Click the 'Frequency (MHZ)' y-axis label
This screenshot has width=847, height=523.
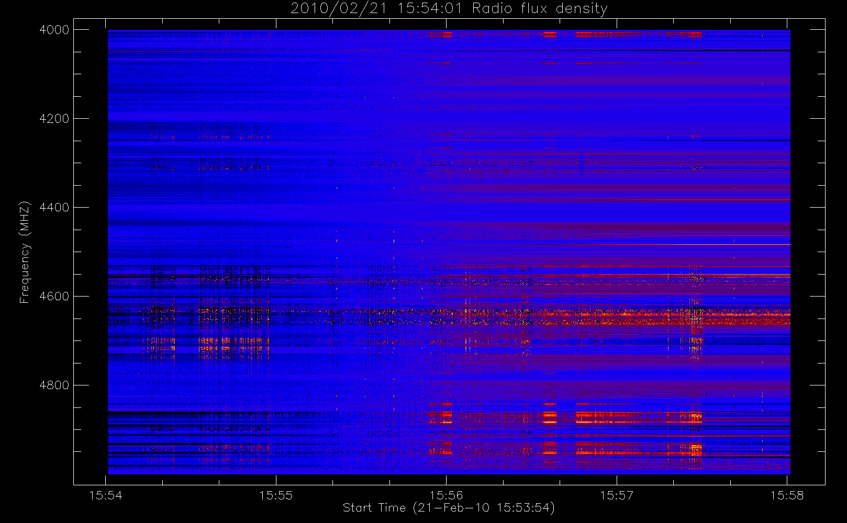[x=25, y=252]
